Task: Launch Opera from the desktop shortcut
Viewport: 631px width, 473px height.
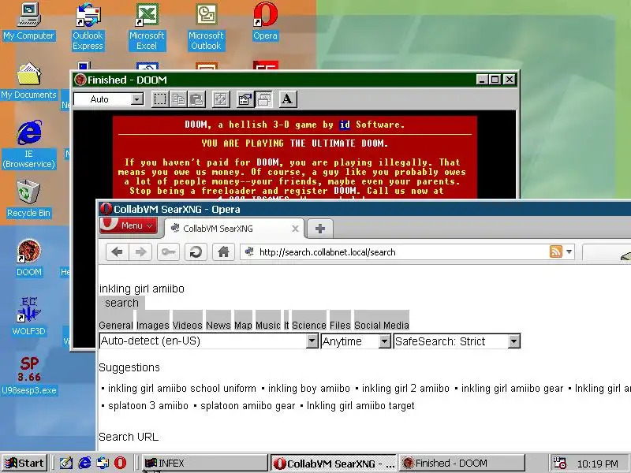Action: (x=265, y=21)
